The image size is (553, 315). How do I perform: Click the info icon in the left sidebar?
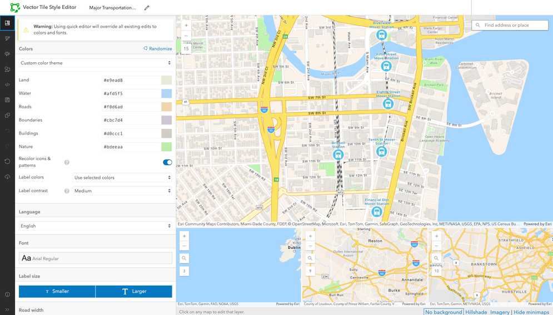[x=7, y=294]
